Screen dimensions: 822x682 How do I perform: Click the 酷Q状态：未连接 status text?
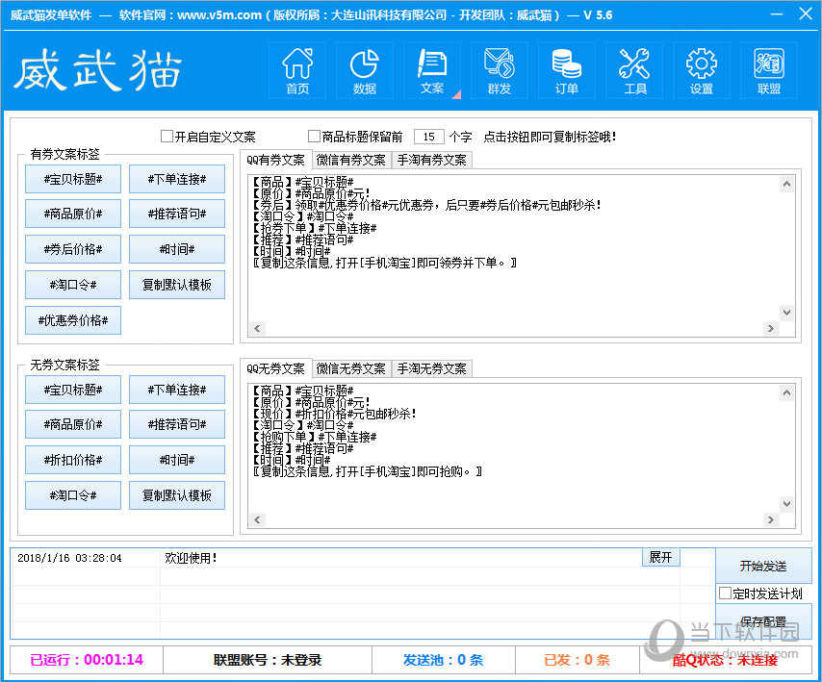(726, 661)
